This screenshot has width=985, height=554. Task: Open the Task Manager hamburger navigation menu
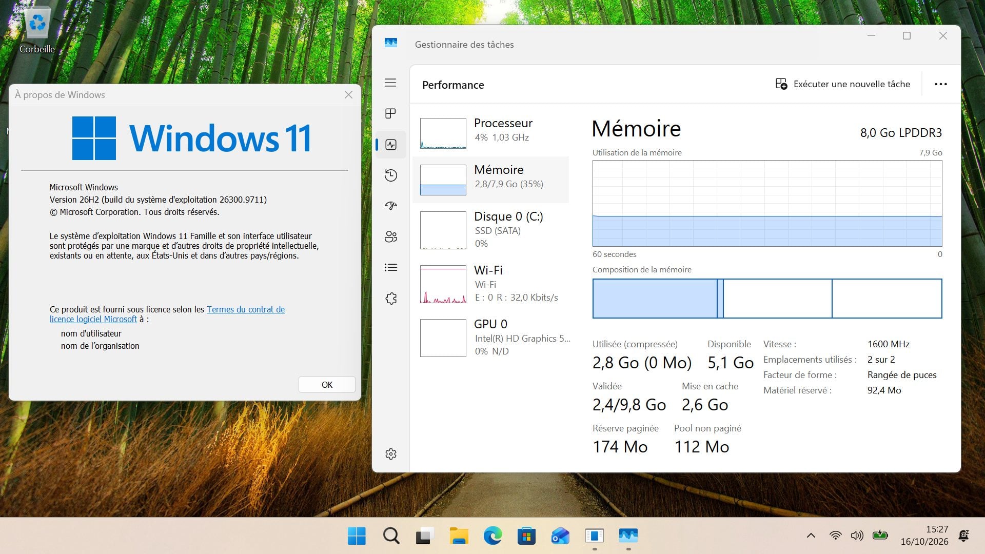[390, 83]
